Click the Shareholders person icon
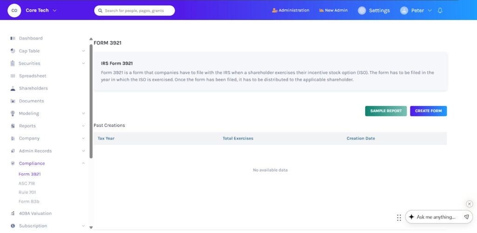The image size is (477, 233). tap(13, 88)
